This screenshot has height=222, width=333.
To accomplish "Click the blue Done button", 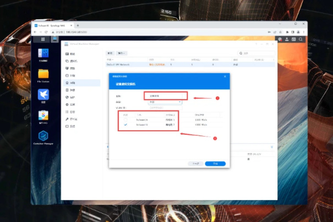I will pyautogui.click(x=215, y=164).
